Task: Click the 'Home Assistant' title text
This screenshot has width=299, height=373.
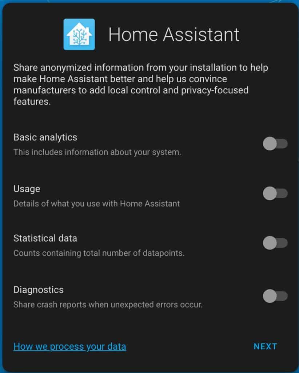Action: (x=174, y=35)
